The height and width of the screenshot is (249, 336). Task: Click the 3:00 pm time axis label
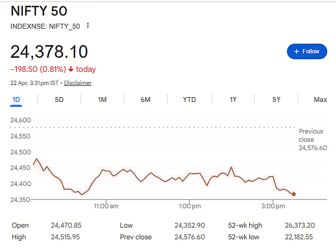(273, 206)
